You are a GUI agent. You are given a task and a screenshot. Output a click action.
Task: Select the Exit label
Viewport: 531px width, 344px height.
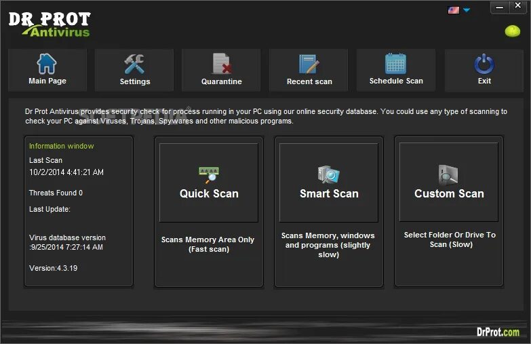484,81
